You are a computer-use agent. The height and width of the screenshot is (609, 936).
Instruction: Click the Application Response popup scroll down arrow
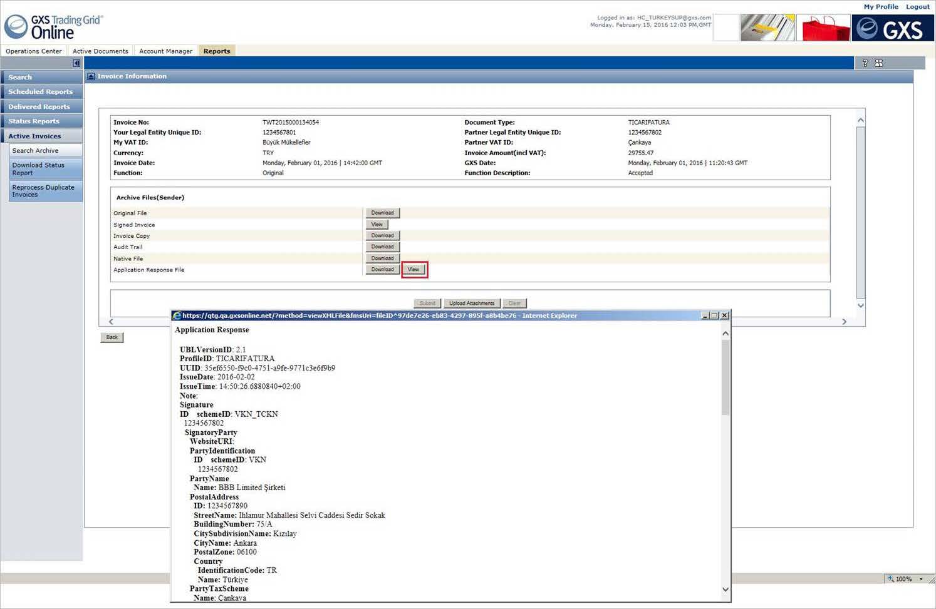tap(725, 590)
